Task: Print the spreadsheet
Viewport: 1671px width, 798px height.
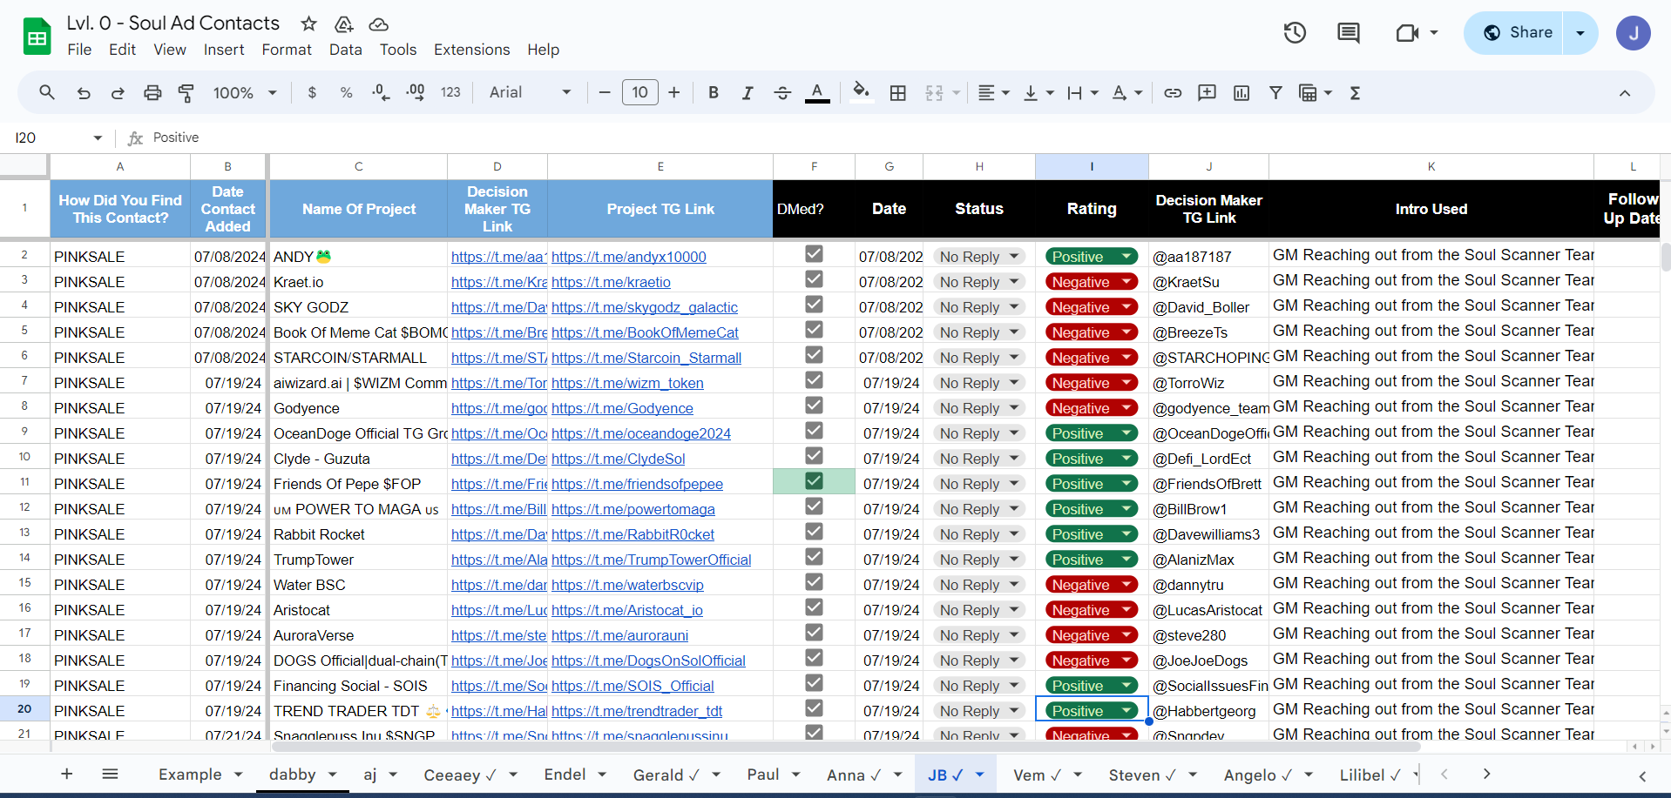Action: (x=152, y=92)
